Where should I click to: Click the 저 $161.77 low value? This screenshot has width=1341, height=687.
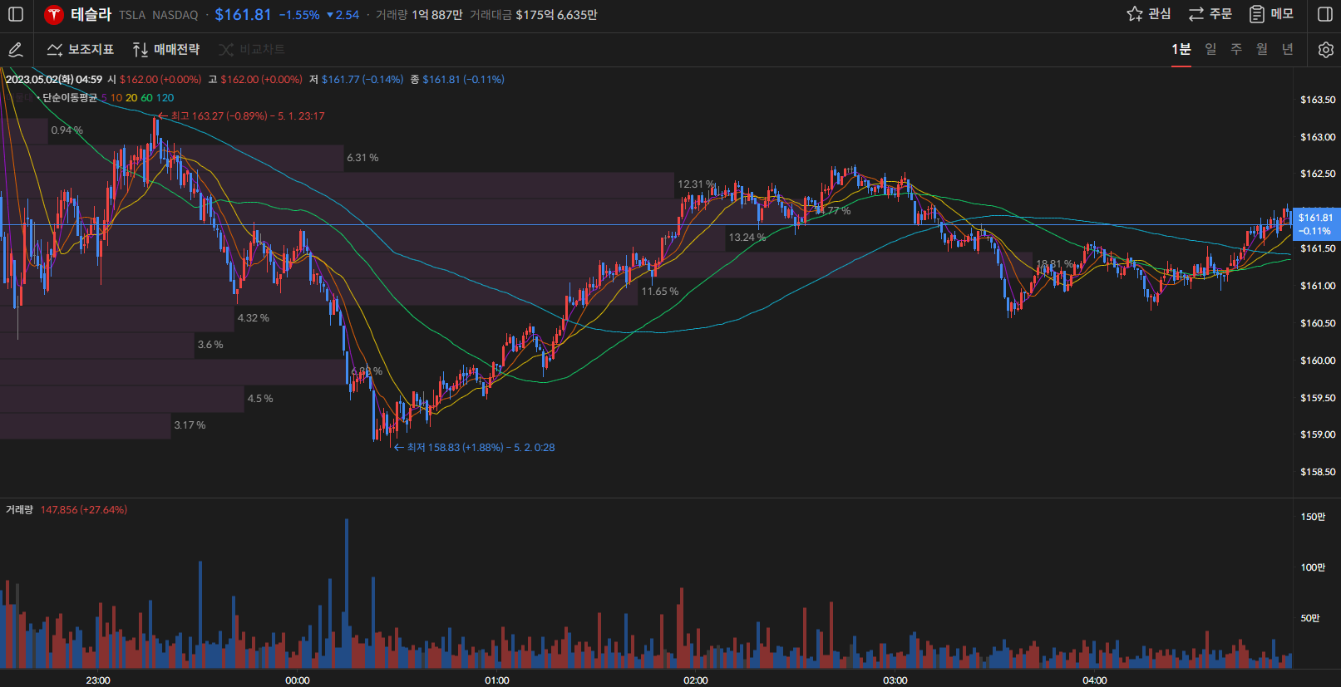(x=357, y=80)
